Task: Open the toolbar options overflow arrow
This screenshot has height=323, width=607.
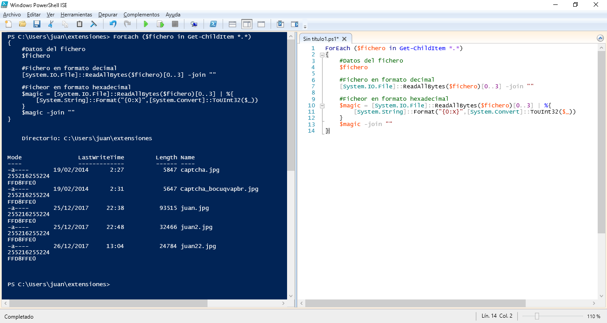Action: [305, 26]
